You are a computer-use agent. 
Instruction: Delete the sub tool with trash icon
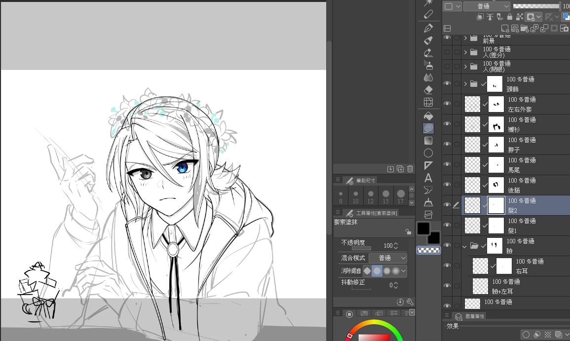tap(410, 169)
